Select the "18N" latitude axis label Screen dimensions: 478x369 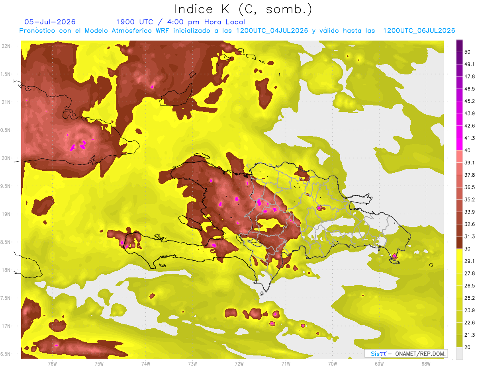tap(6, 270)
